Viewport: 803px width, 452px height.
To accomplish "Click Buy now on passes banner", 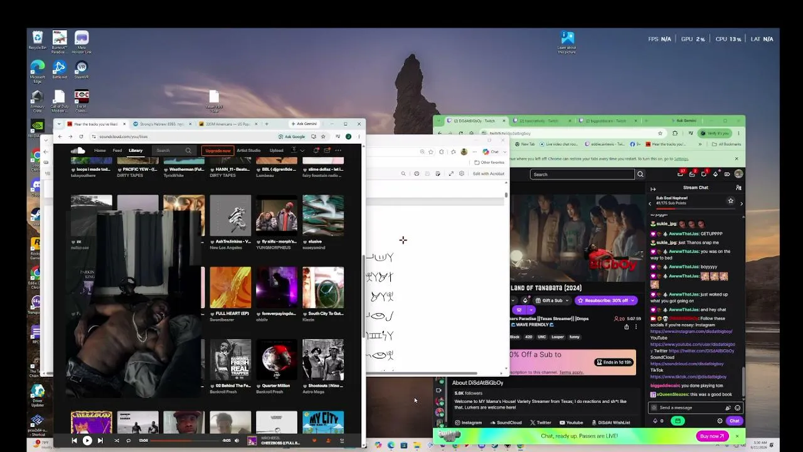I will click(712, 436).
